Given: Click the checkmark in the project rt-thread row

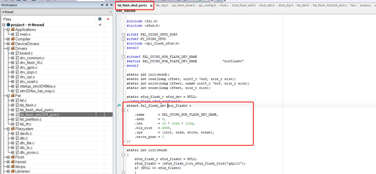Looking at the screenshot, I should tap(100, 25).
